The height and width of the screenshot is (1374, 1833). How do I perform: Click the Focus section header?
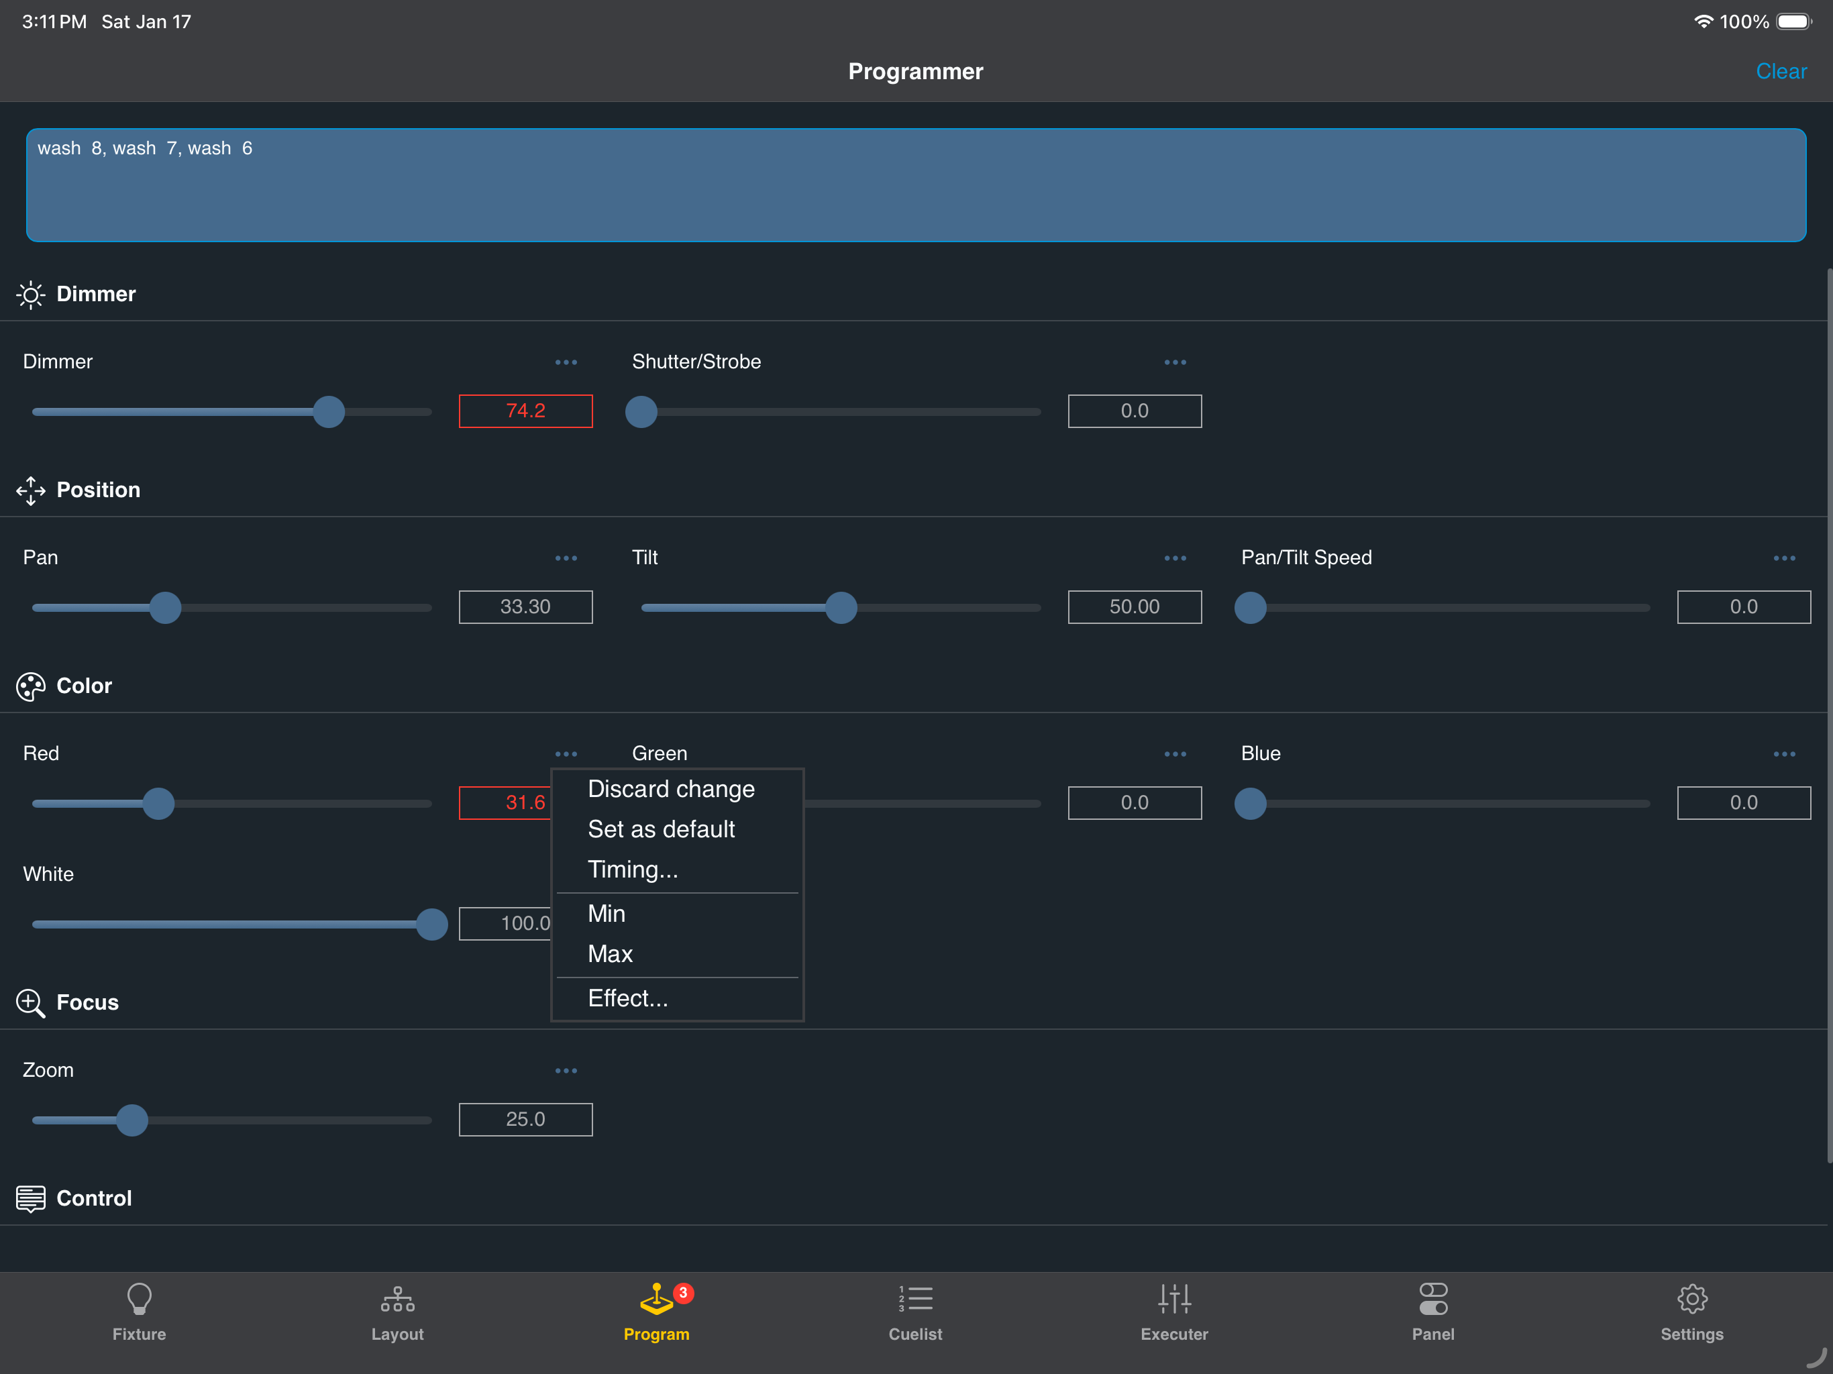tap(87, 1003)
